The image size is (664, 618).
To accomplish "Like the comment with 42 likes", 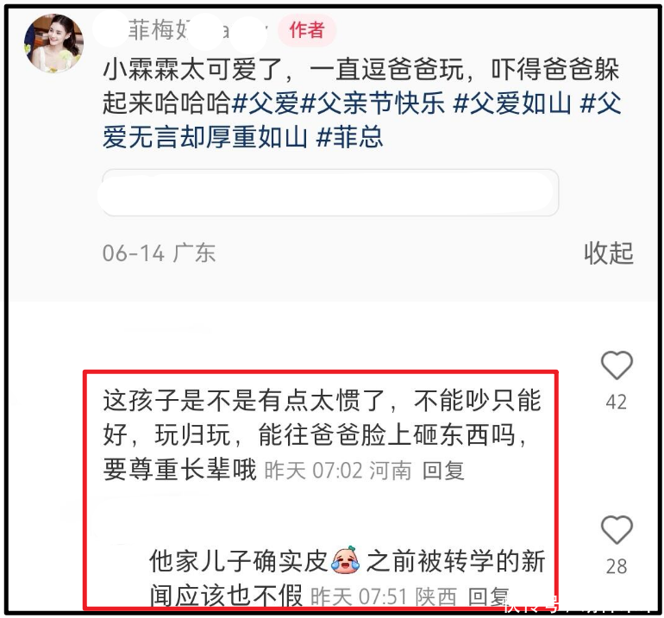I will click(x=617, y=365).
